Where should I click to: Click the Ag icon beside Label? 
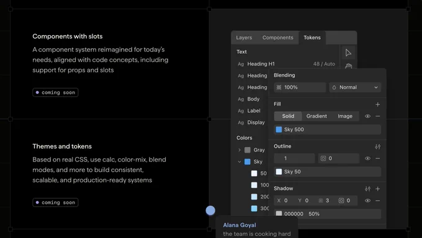click(241, 111)
